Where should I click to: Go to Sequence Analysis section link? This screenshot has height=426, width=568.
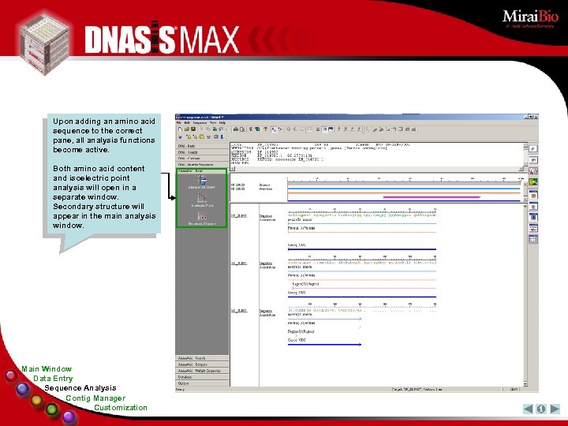click(80, 388)
